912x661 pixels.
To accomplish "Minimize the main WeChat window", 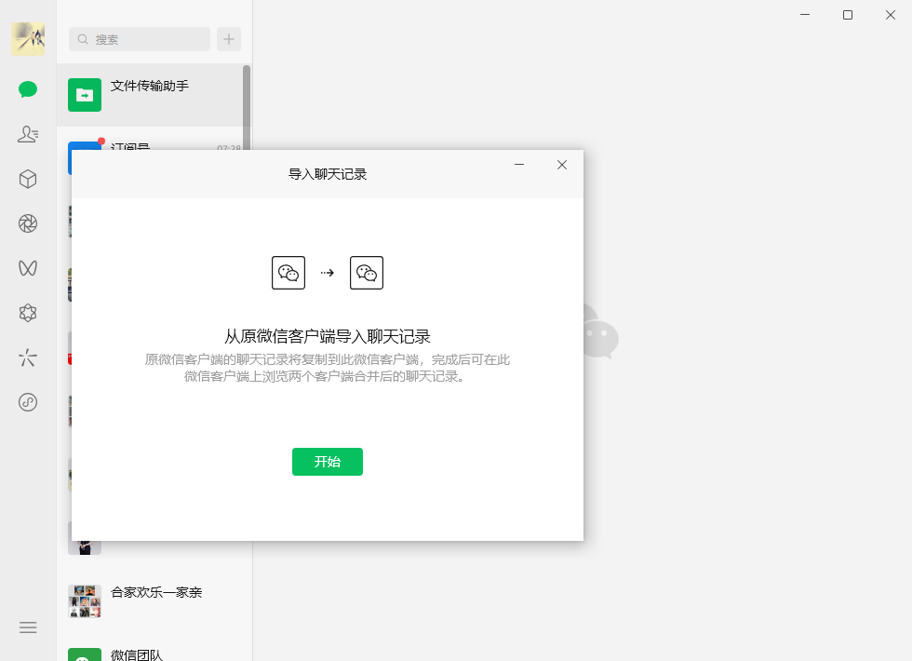I will [805, 15].
